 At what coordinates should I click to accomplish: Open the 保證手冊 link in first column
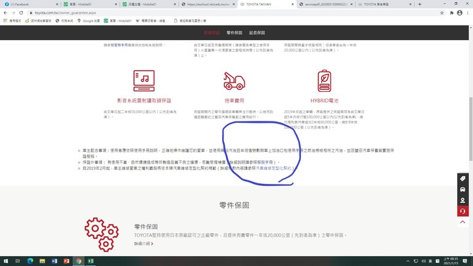tap(121, 45)
